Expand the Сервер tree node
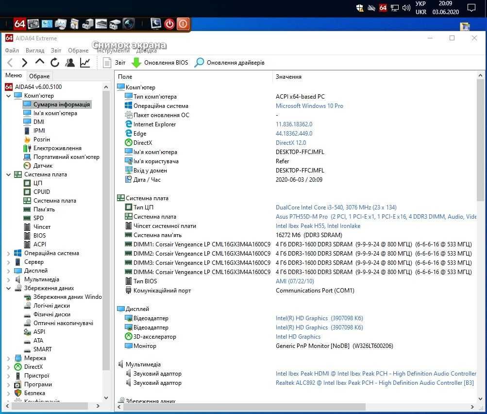Screen dimensions: 487x414 [x=8, y=262]
